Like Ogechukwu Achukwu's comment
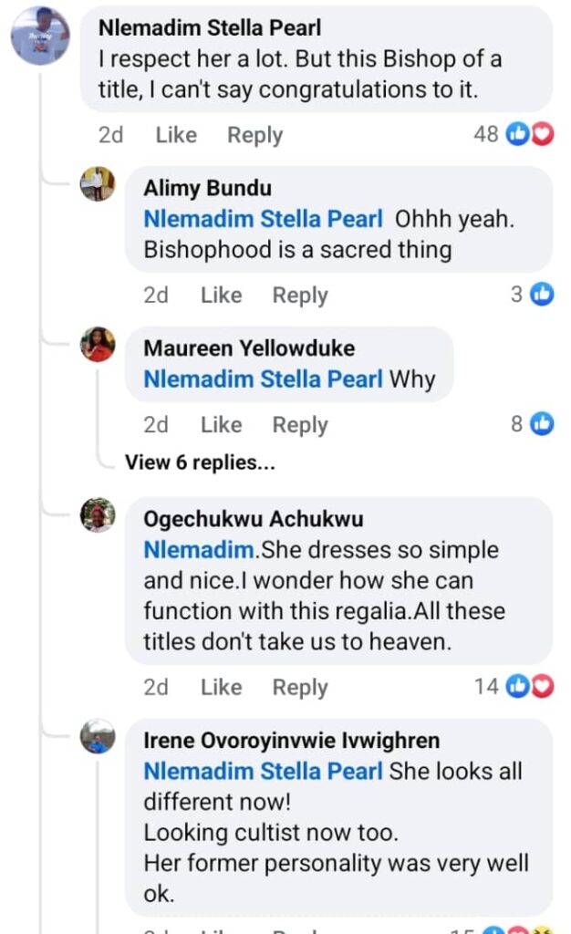 coord(221,688)
